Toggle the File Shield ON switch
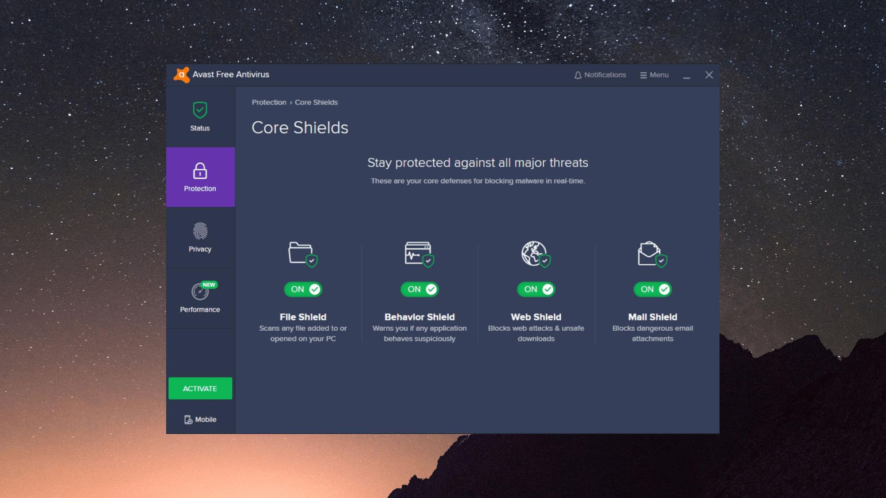This screenshot has height=498, width=886. (303, 289)
